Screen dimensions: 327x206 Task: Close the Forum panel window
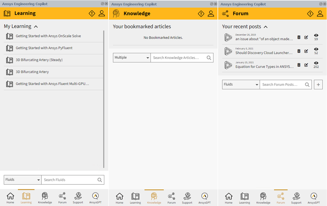325,4
